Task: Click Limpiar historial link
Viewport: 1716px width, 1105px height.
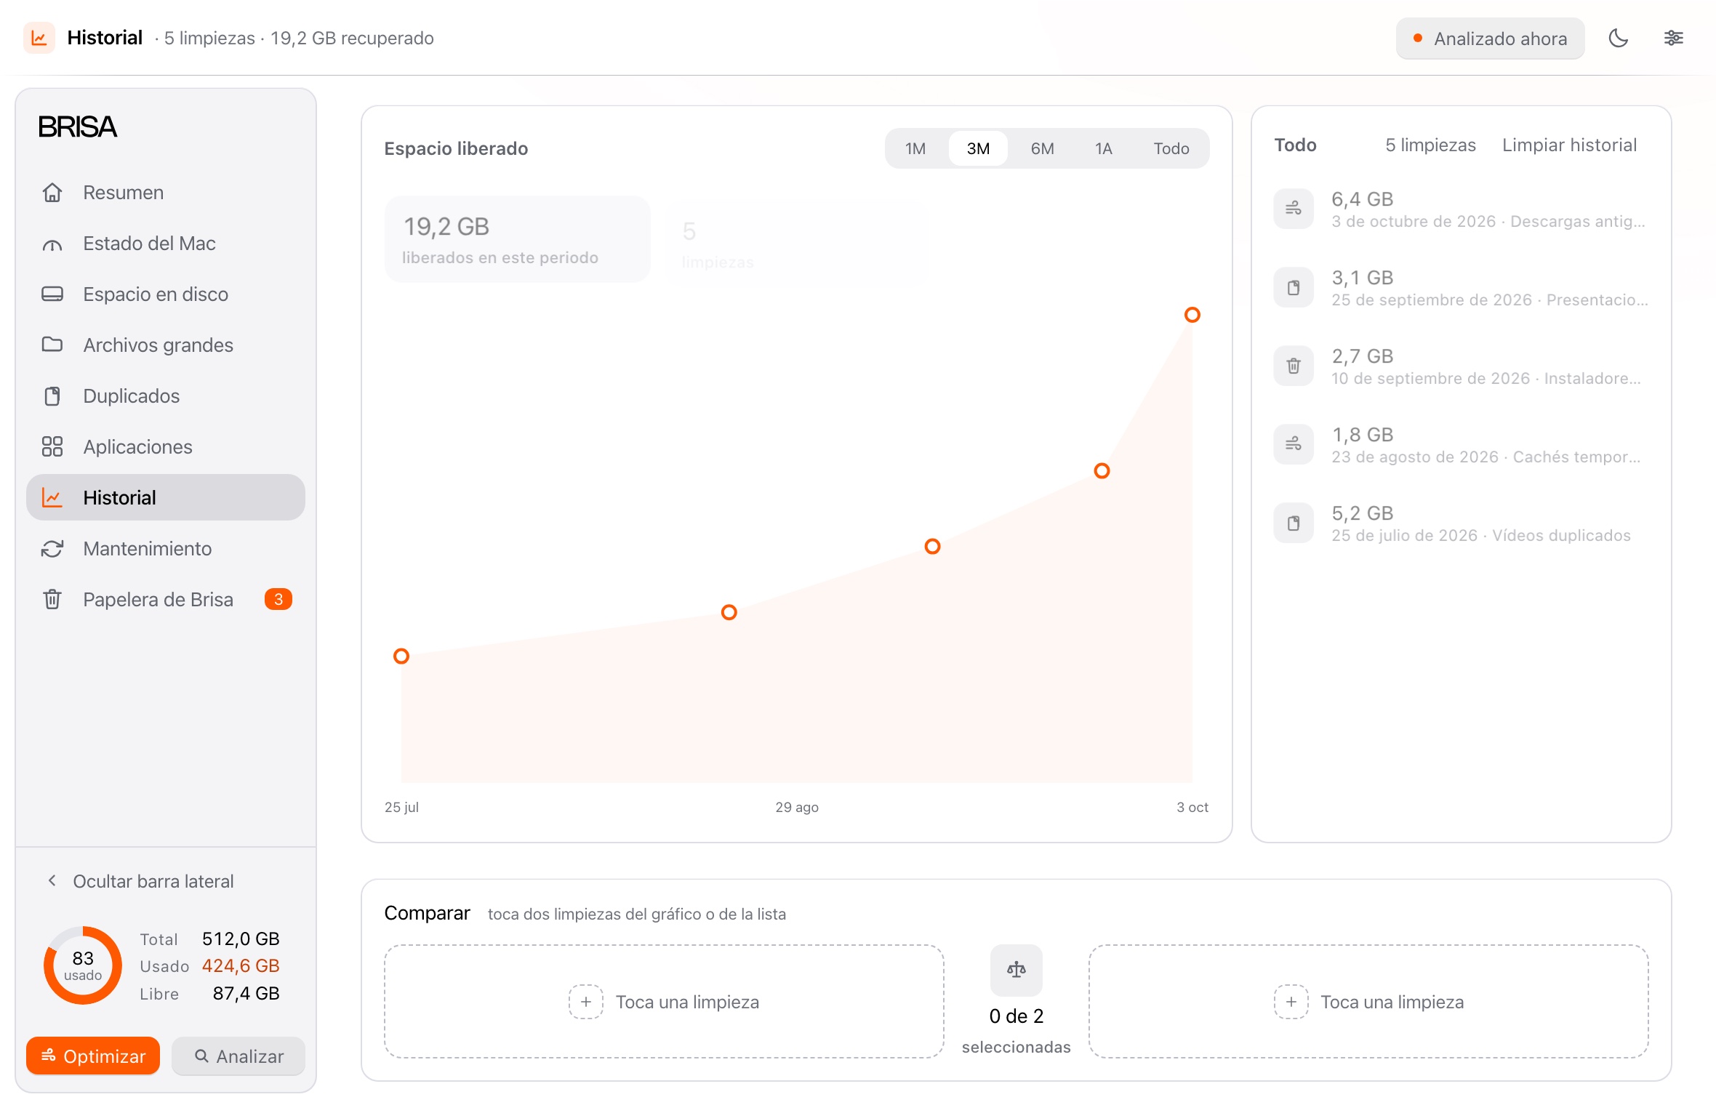Action: (1569, 145)
